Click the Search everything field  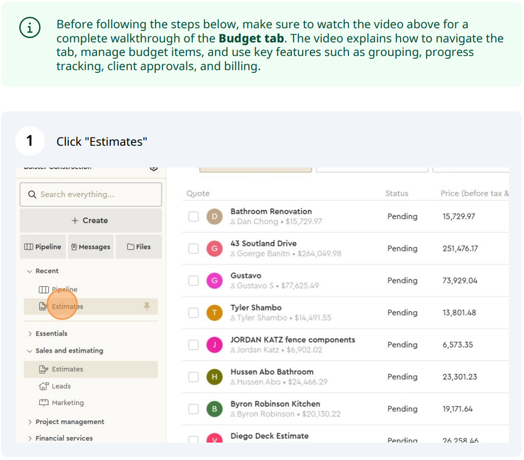tap(90, 195)
